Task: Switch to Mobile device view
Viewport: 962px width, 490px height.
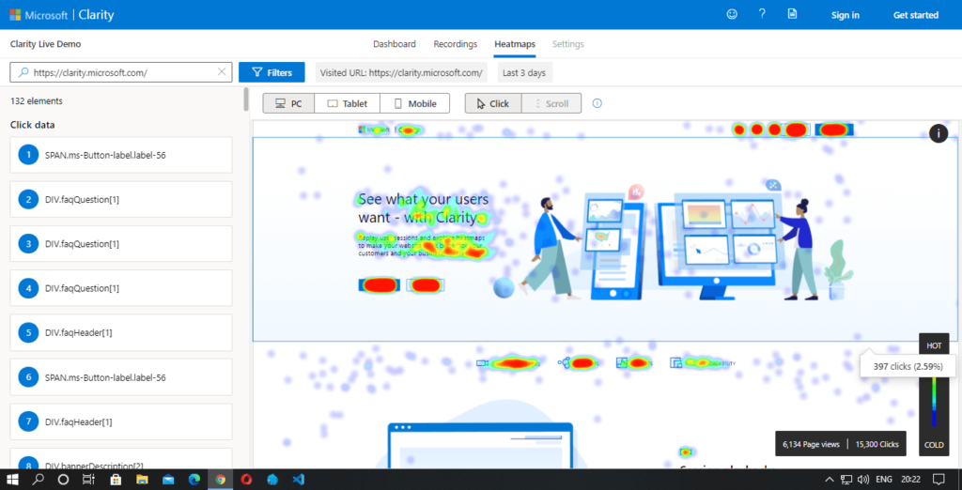Action: click(x=414, y=103)
